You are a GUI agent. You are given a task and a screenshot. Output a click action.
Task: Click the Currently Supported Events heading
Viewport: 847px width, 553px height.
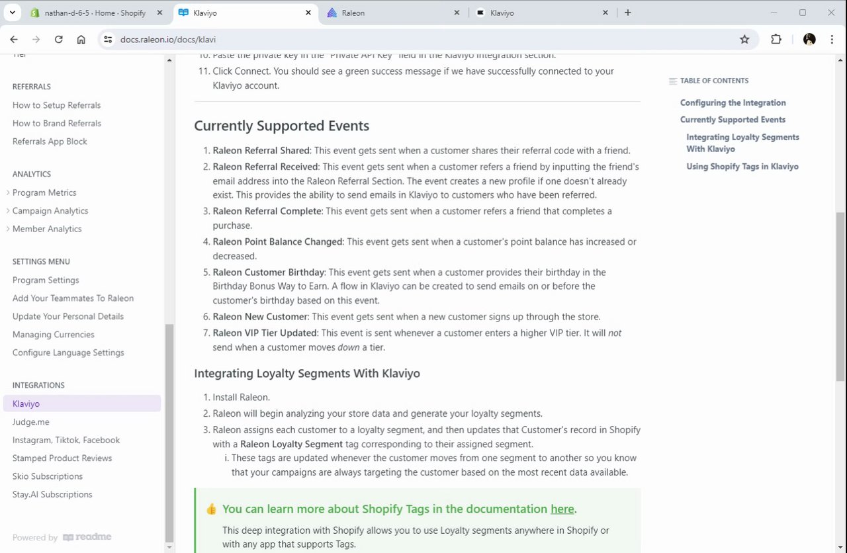[281, 126]
